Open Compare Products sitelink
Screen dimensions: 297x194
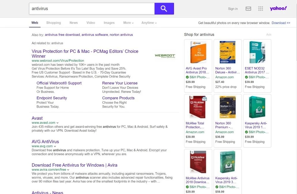118,98
